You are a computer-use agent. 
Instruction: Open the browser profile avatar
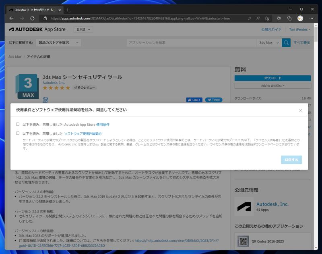[x=300, y=19]
